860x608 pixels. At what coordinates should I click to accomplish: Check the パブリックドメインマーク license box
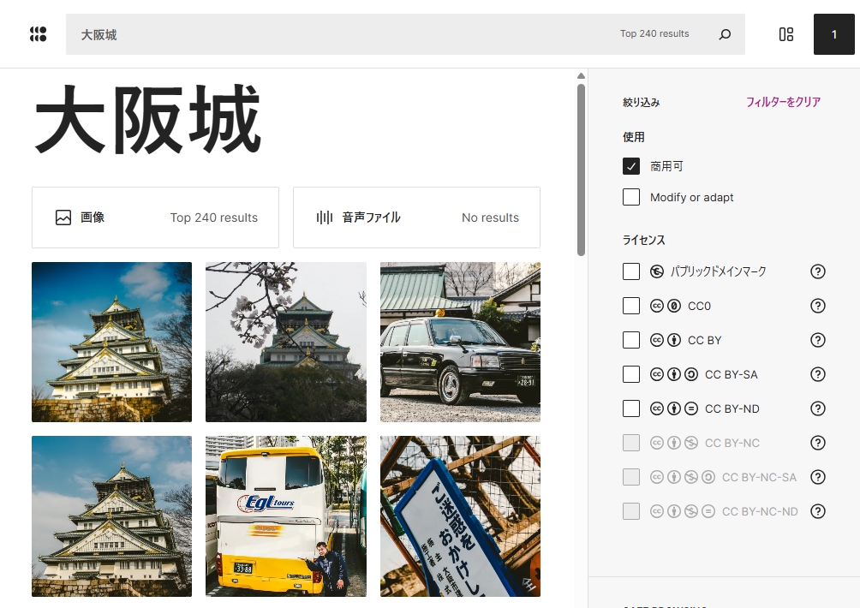631,271
